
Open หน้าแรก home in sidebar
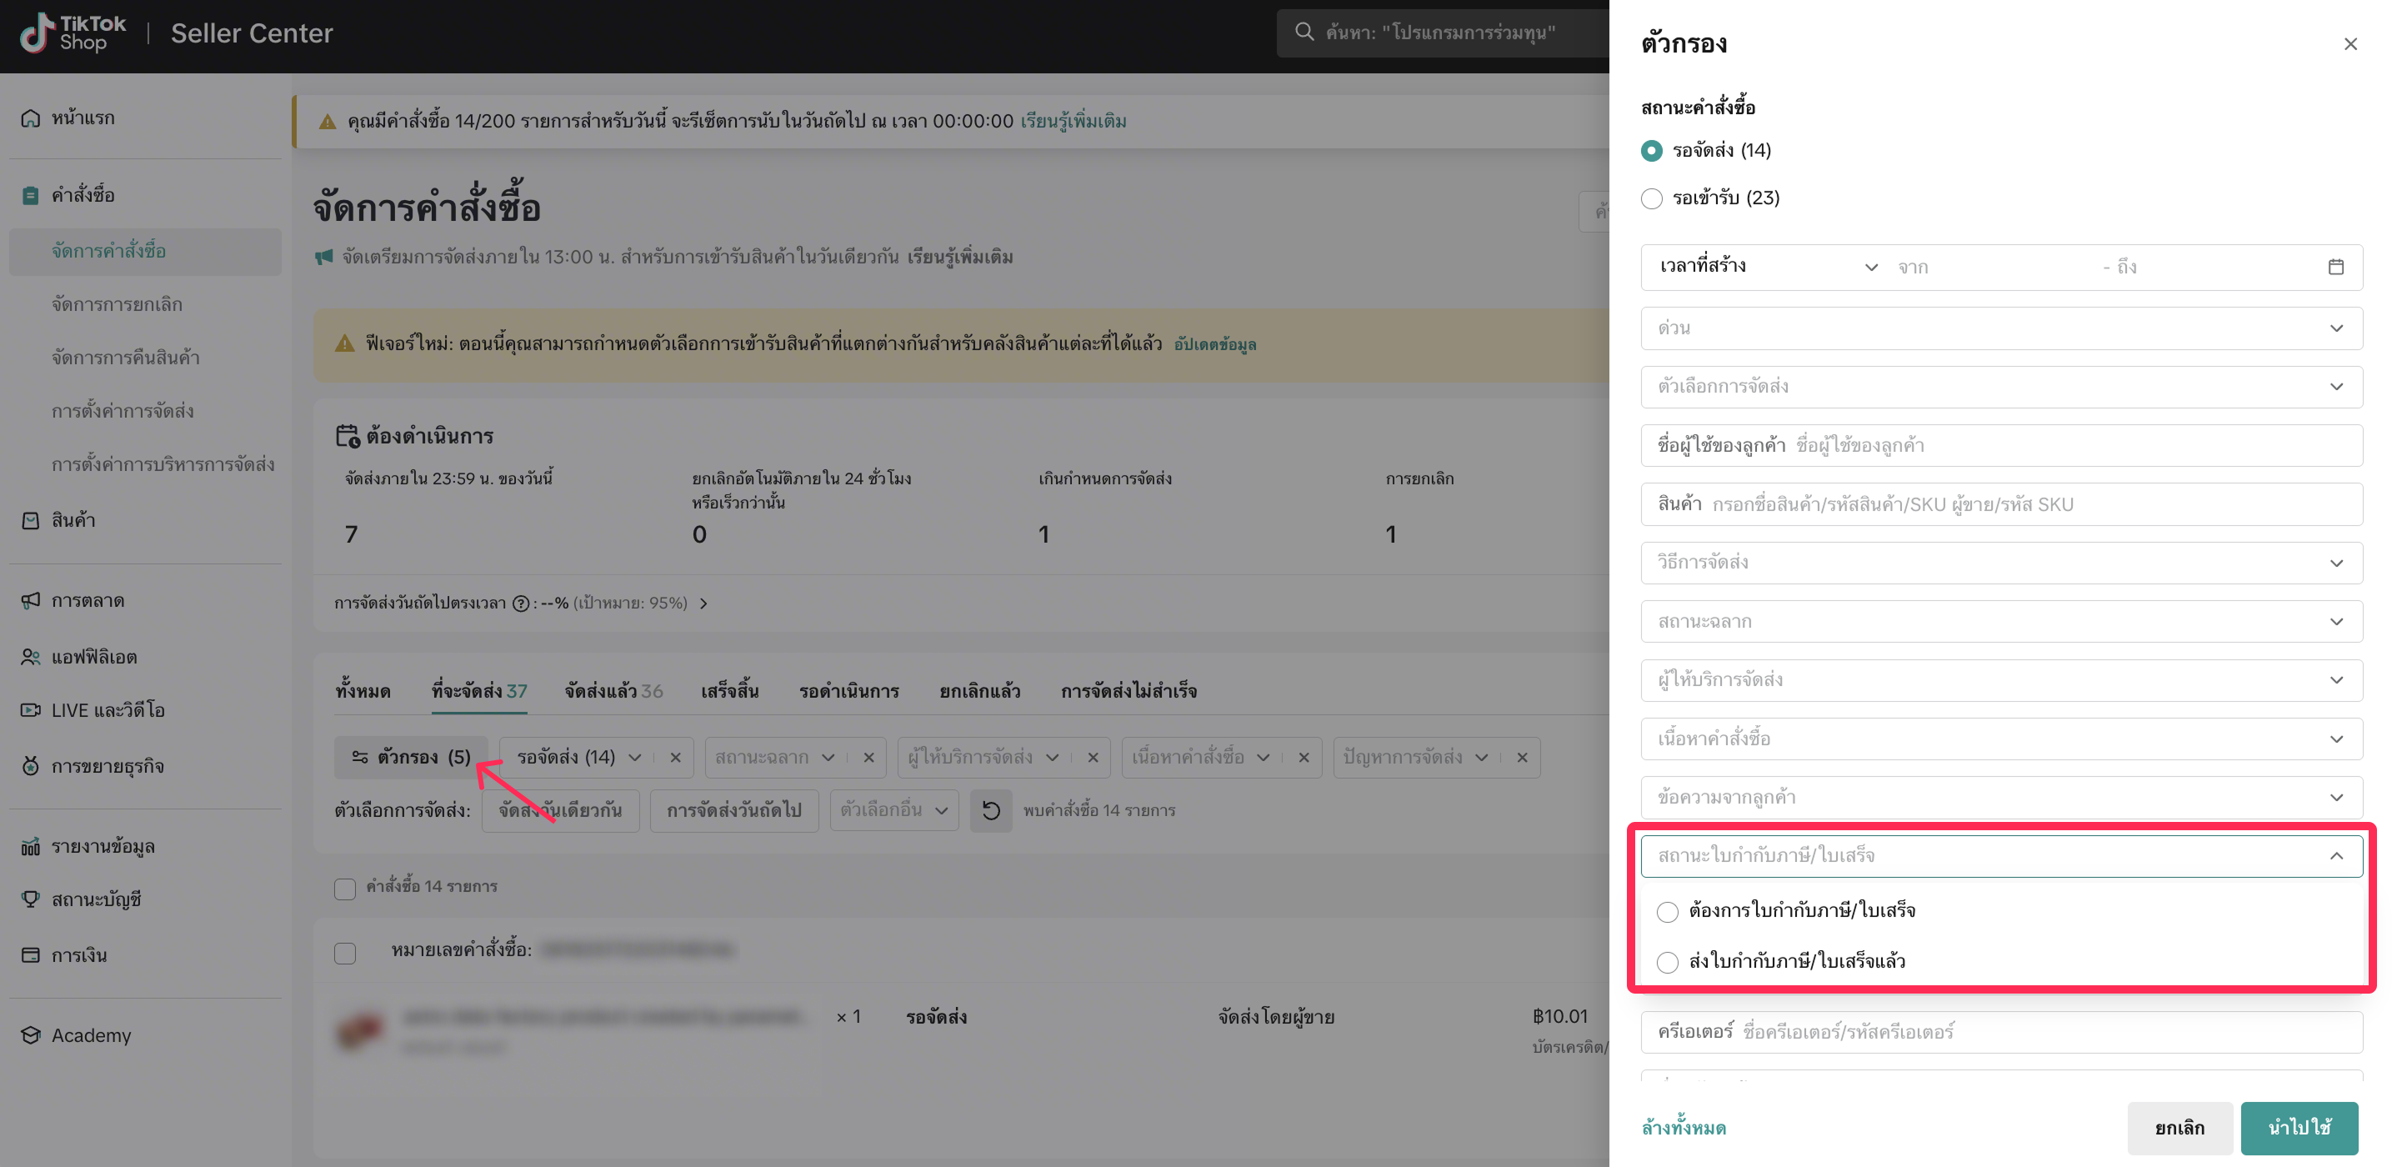coord(83,118)
